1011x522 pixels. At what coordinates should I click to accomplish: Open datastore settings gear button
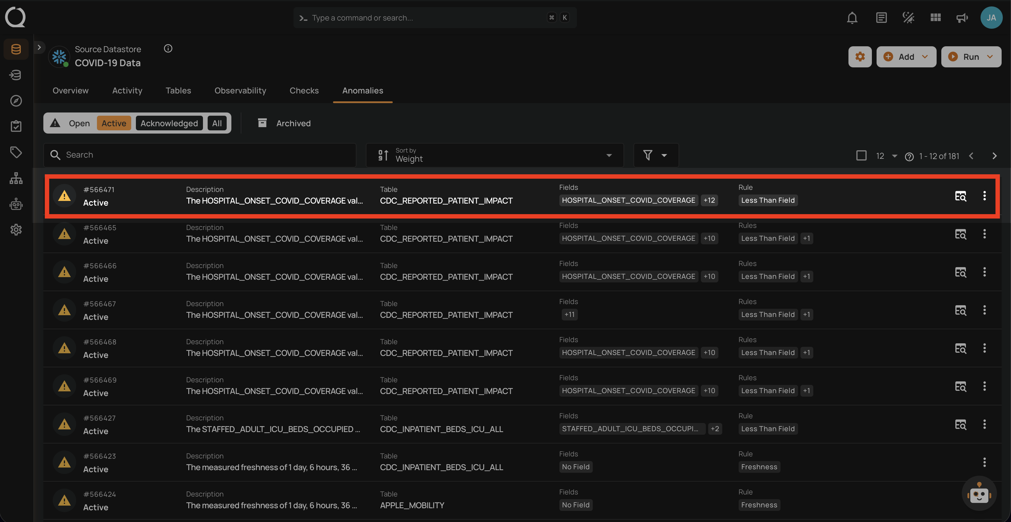860,57
